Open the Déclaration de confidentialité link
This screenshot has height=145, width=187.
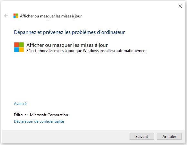click(x=39, y=121)
